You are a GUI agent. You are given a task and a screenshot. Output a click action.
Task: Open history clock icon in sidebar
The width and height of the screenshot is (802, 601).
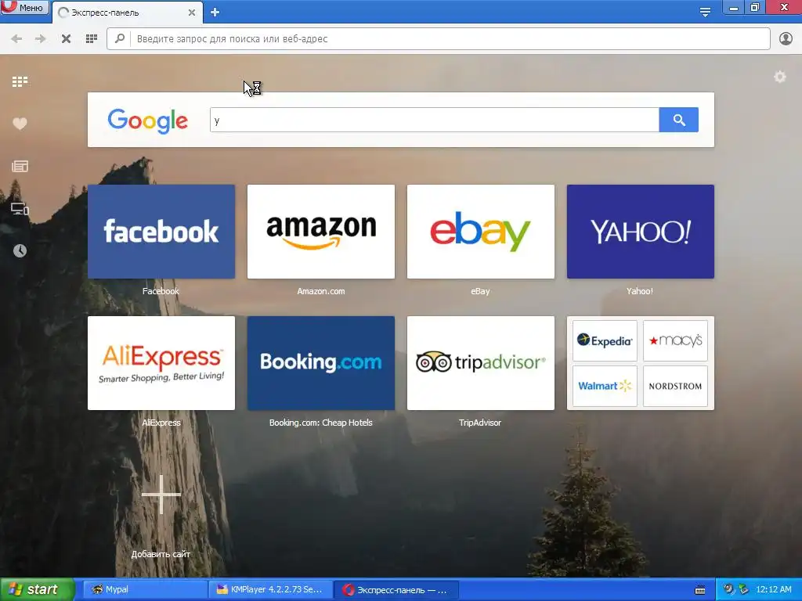pyautogui.click(x=20, y=250)
